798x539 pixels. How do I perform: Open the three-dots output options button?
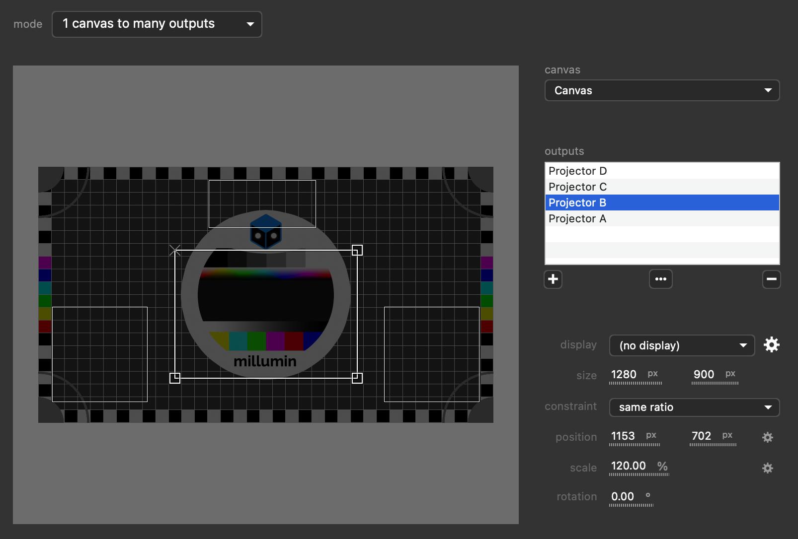click(661, 279)
